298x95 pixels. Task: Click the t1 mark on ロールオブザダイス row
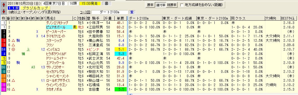pos(43,80)
